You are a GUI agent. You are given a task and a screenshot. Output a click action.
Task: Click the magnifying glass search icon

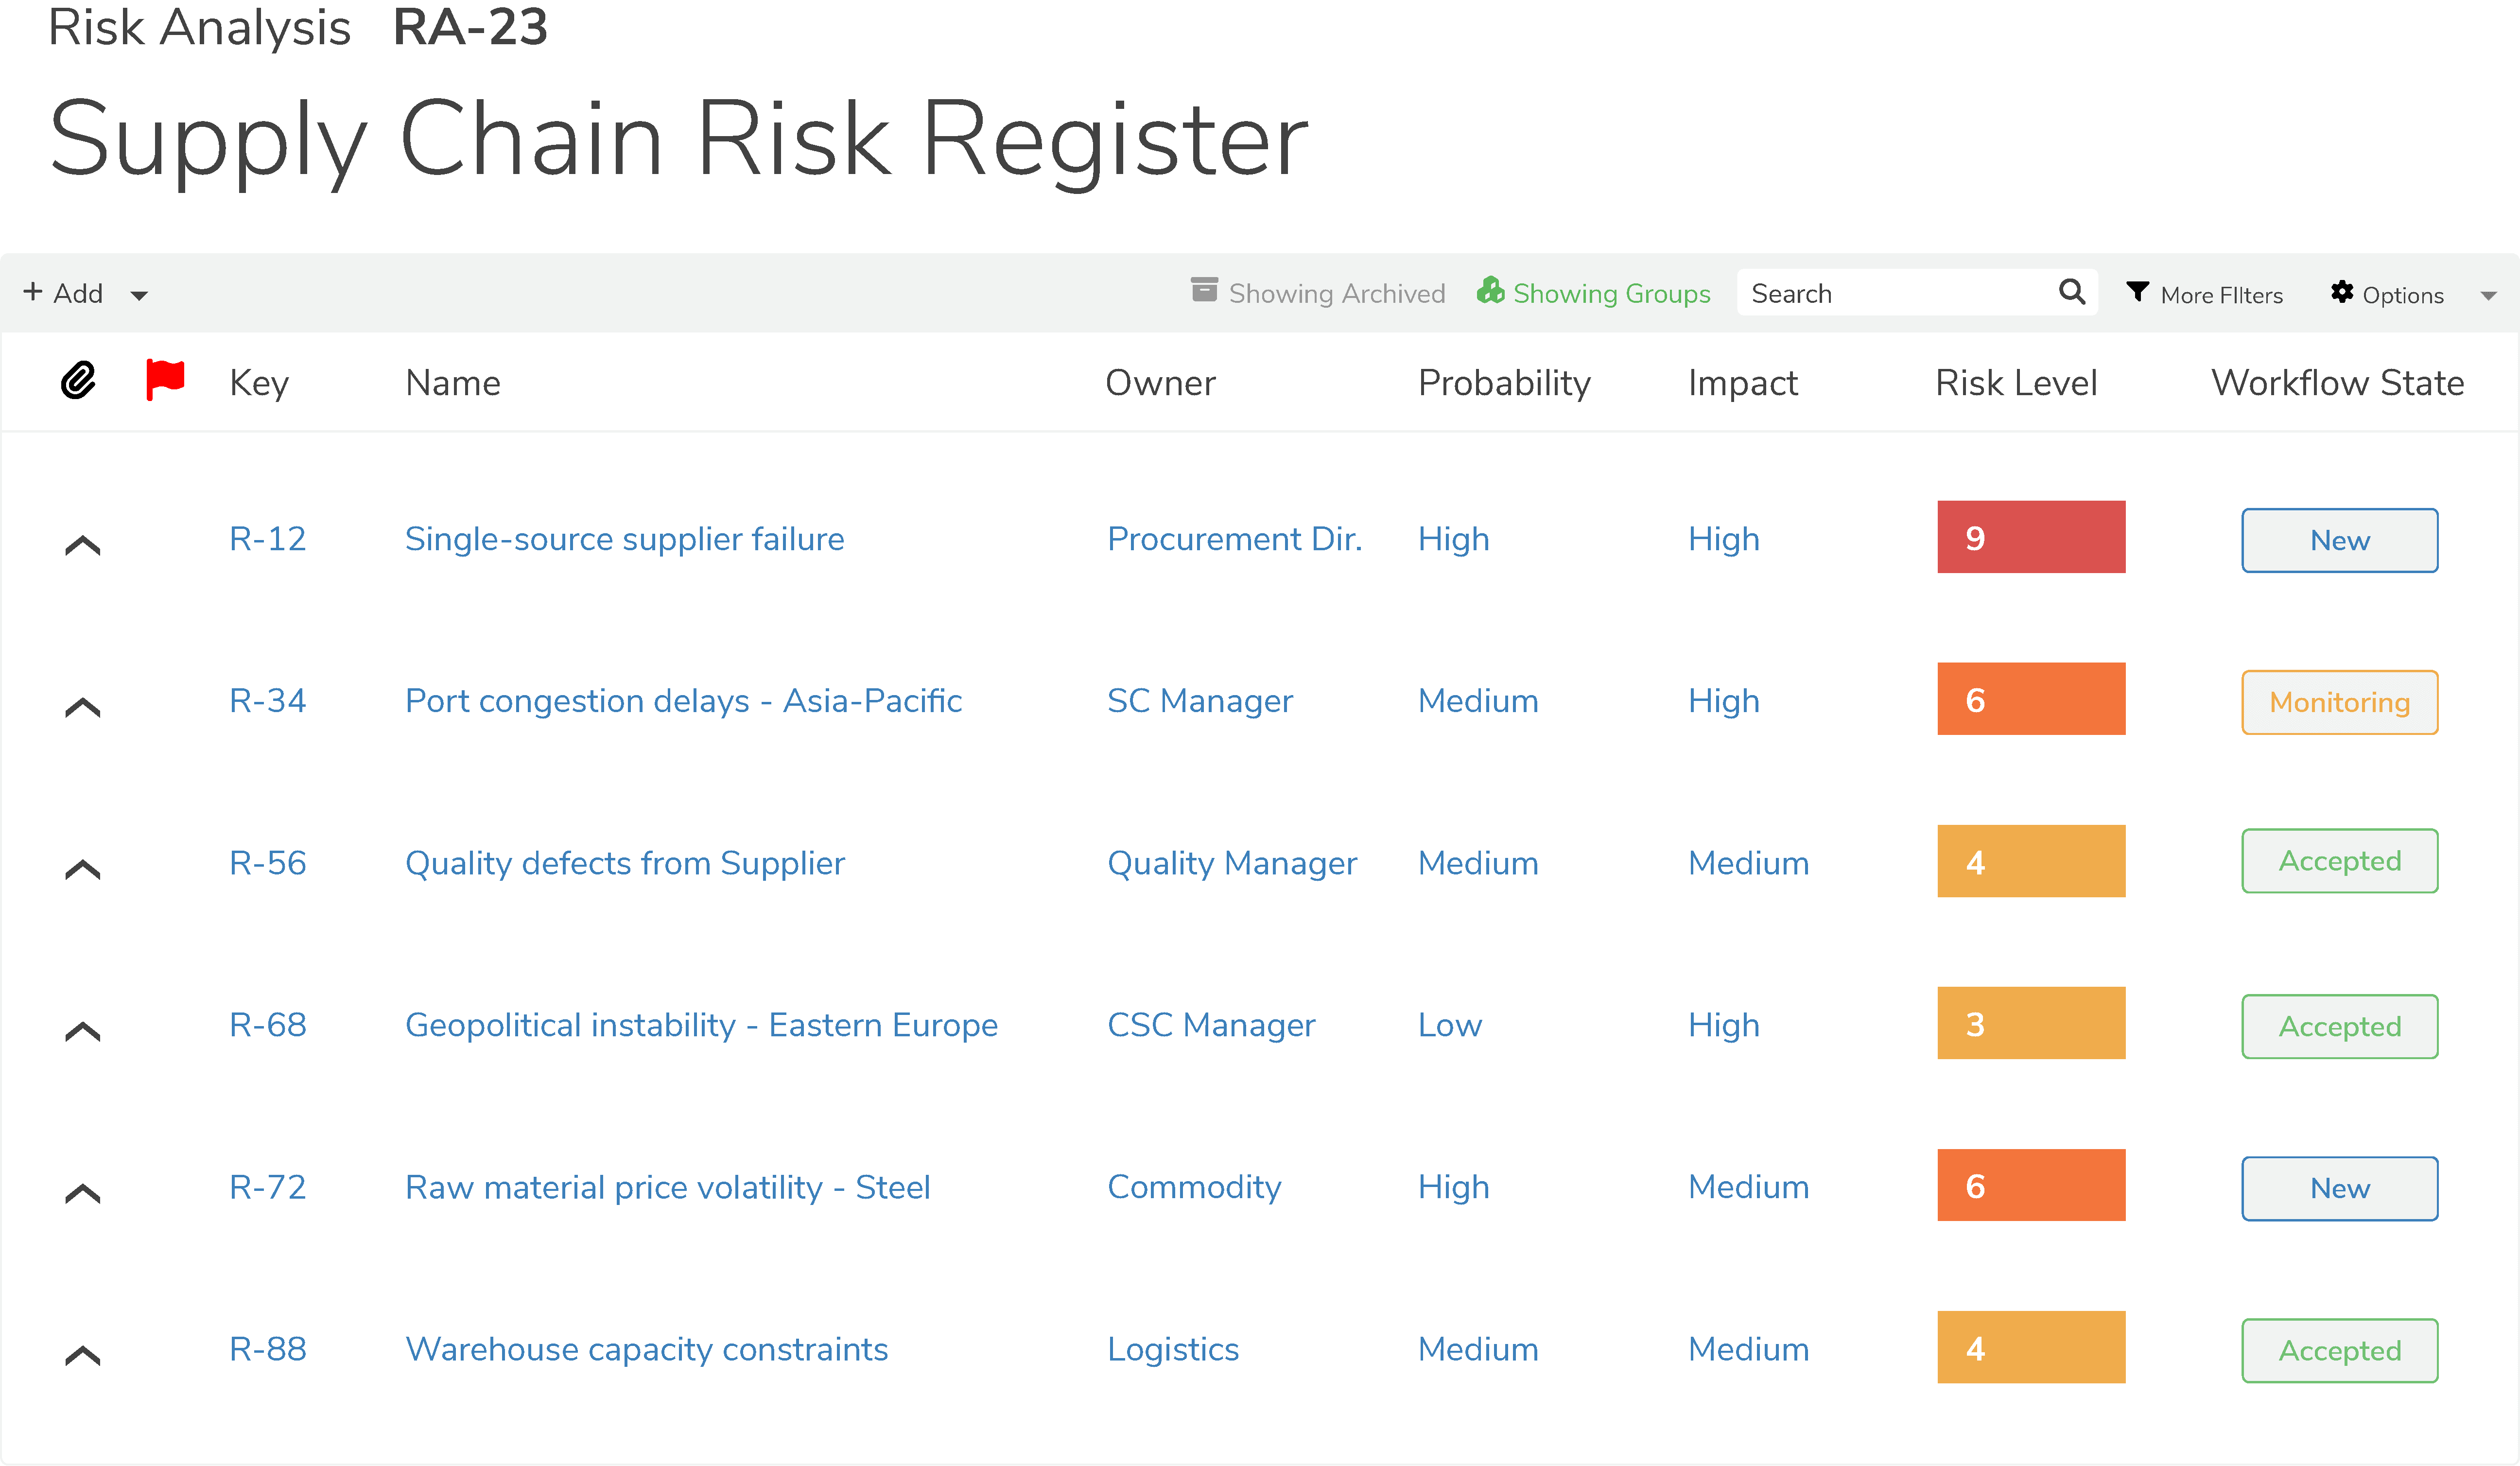[2071, 292]
